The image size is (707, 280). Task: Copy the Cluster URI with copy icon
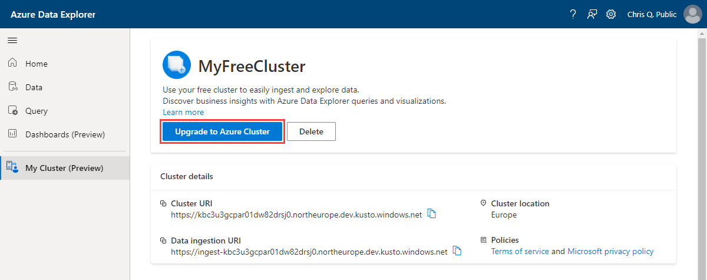pyautogui.click(x=431, y=214)
